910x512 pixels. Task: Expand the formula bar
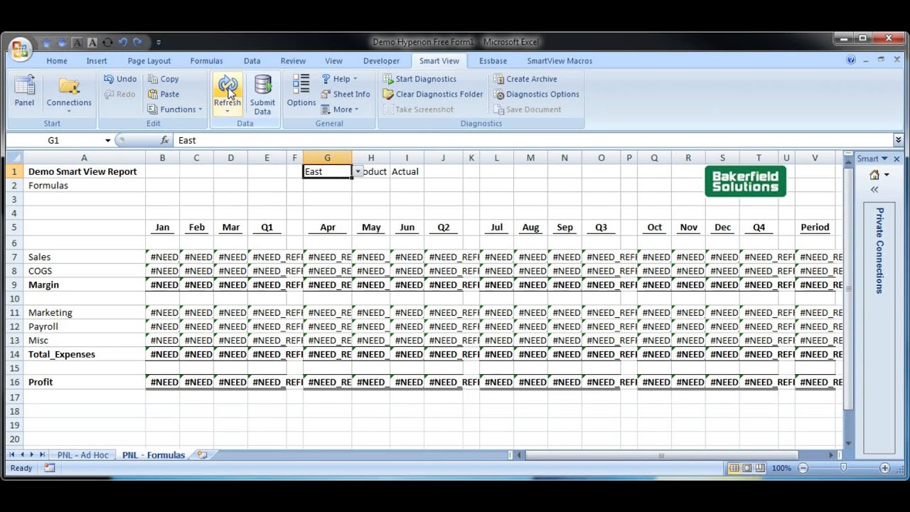click(x=899, y=140)
